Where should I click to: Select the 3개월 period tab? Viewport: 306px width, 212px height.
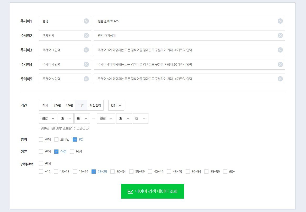69,105
